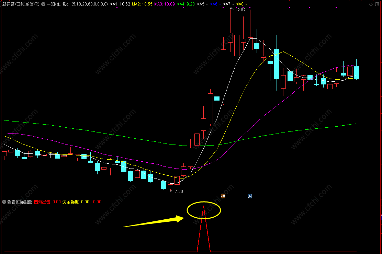
Task: Click the 12.62 high price label
Action: (x=240, y=10)
